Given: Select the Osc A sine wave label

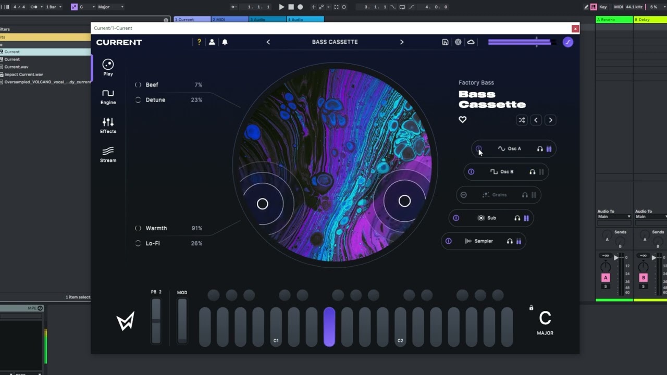Looking at the screenshot, I should pyautogui.click(x=509, y=149).
